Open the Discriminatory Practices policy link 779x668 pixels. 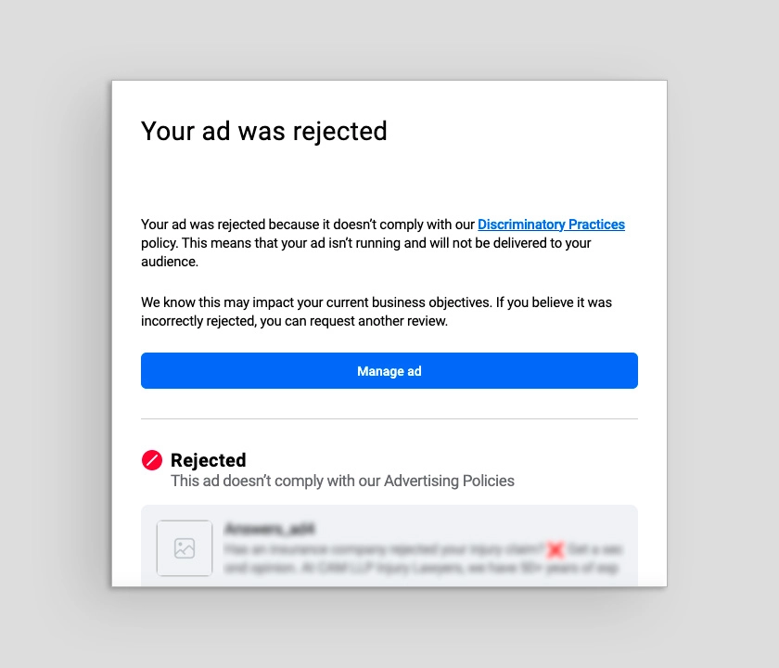click(551, 225)
